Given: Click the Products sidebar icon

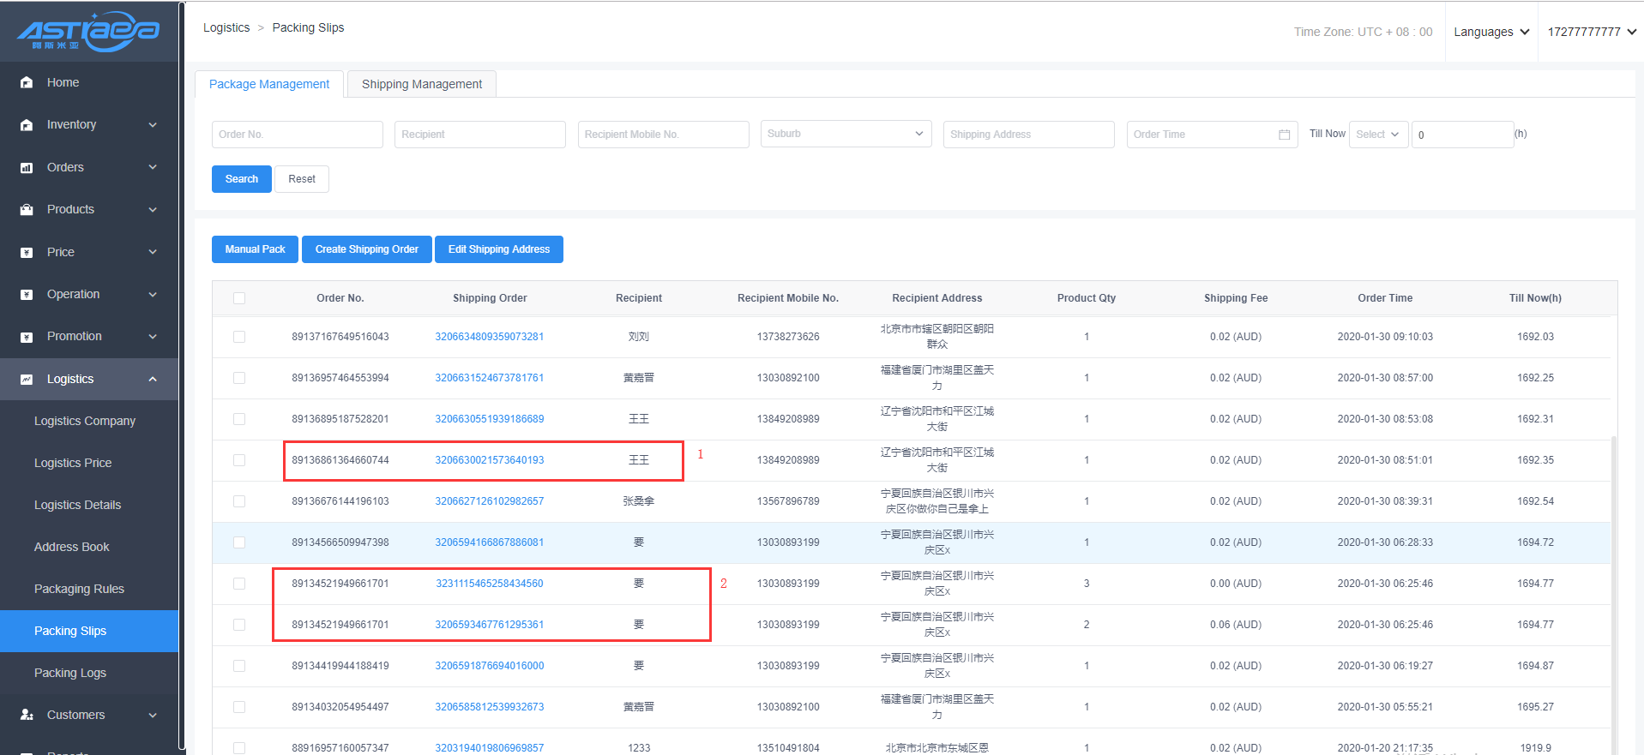Looking at the screenshot, I should click(27, 210).
